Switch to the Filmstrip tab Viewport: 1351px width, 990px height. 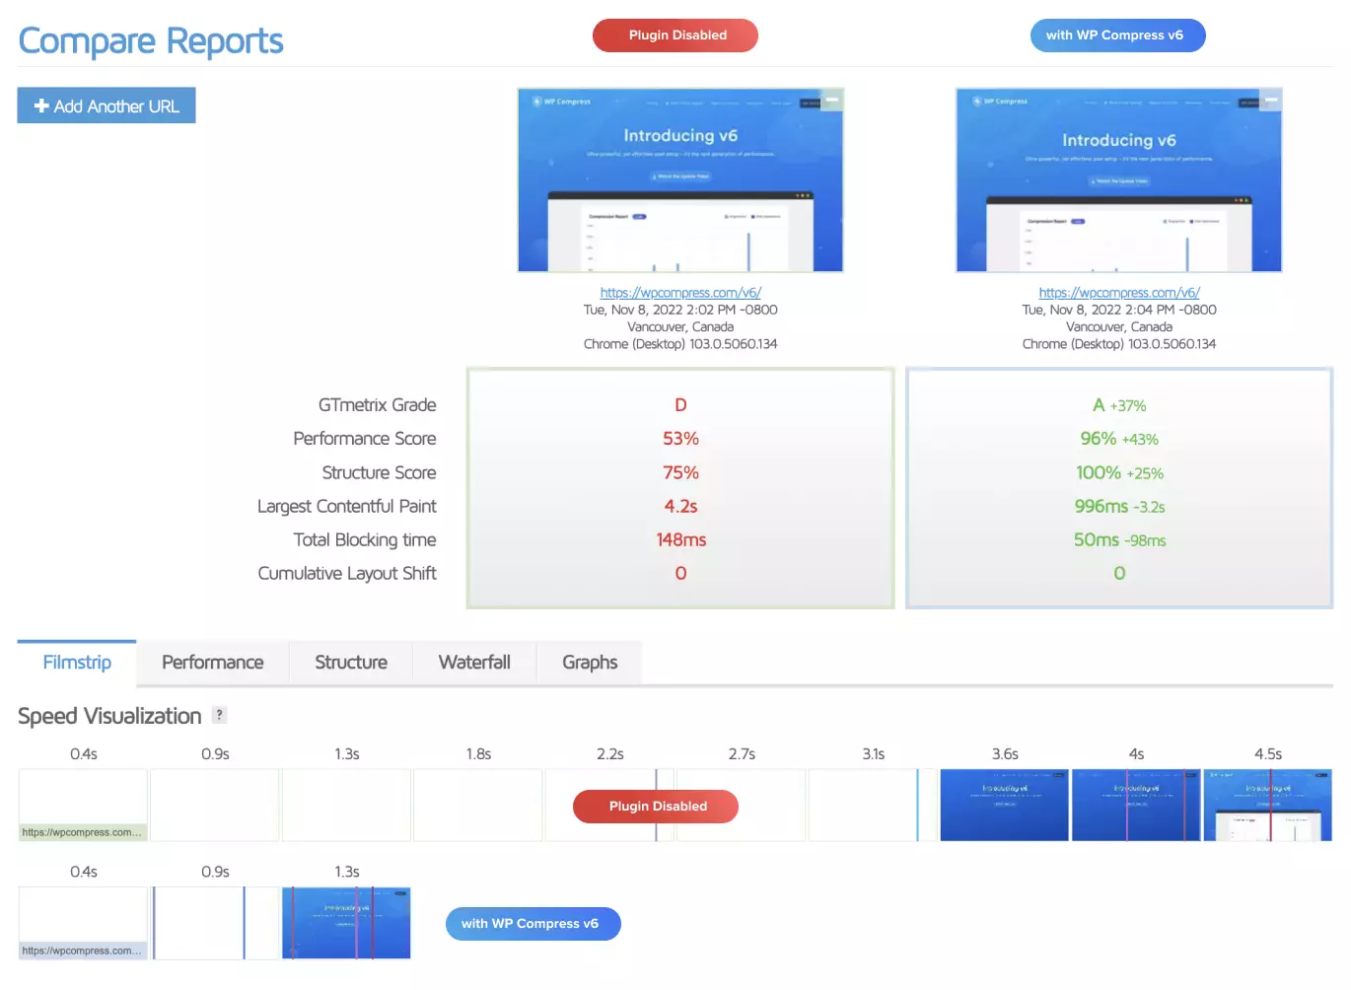click(x=77, y=663)
